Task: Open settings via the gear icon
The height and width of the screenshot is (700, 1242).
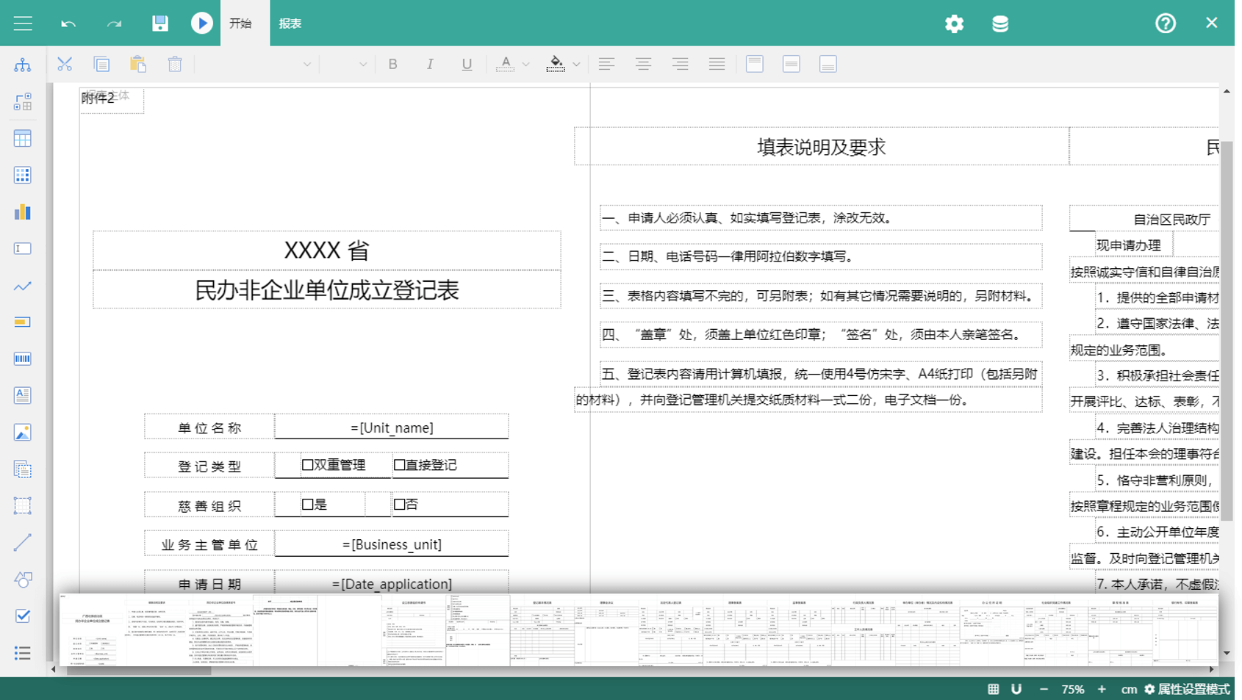Action: [954, 24]
